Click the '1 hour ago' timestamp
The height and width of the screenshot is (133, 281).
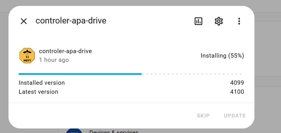tap(54, 60)
